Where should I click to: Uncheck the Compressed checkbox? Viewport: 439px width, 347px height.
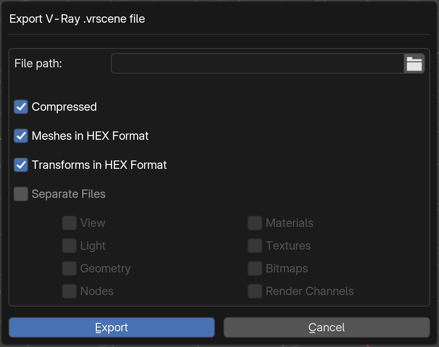point(21,107)
